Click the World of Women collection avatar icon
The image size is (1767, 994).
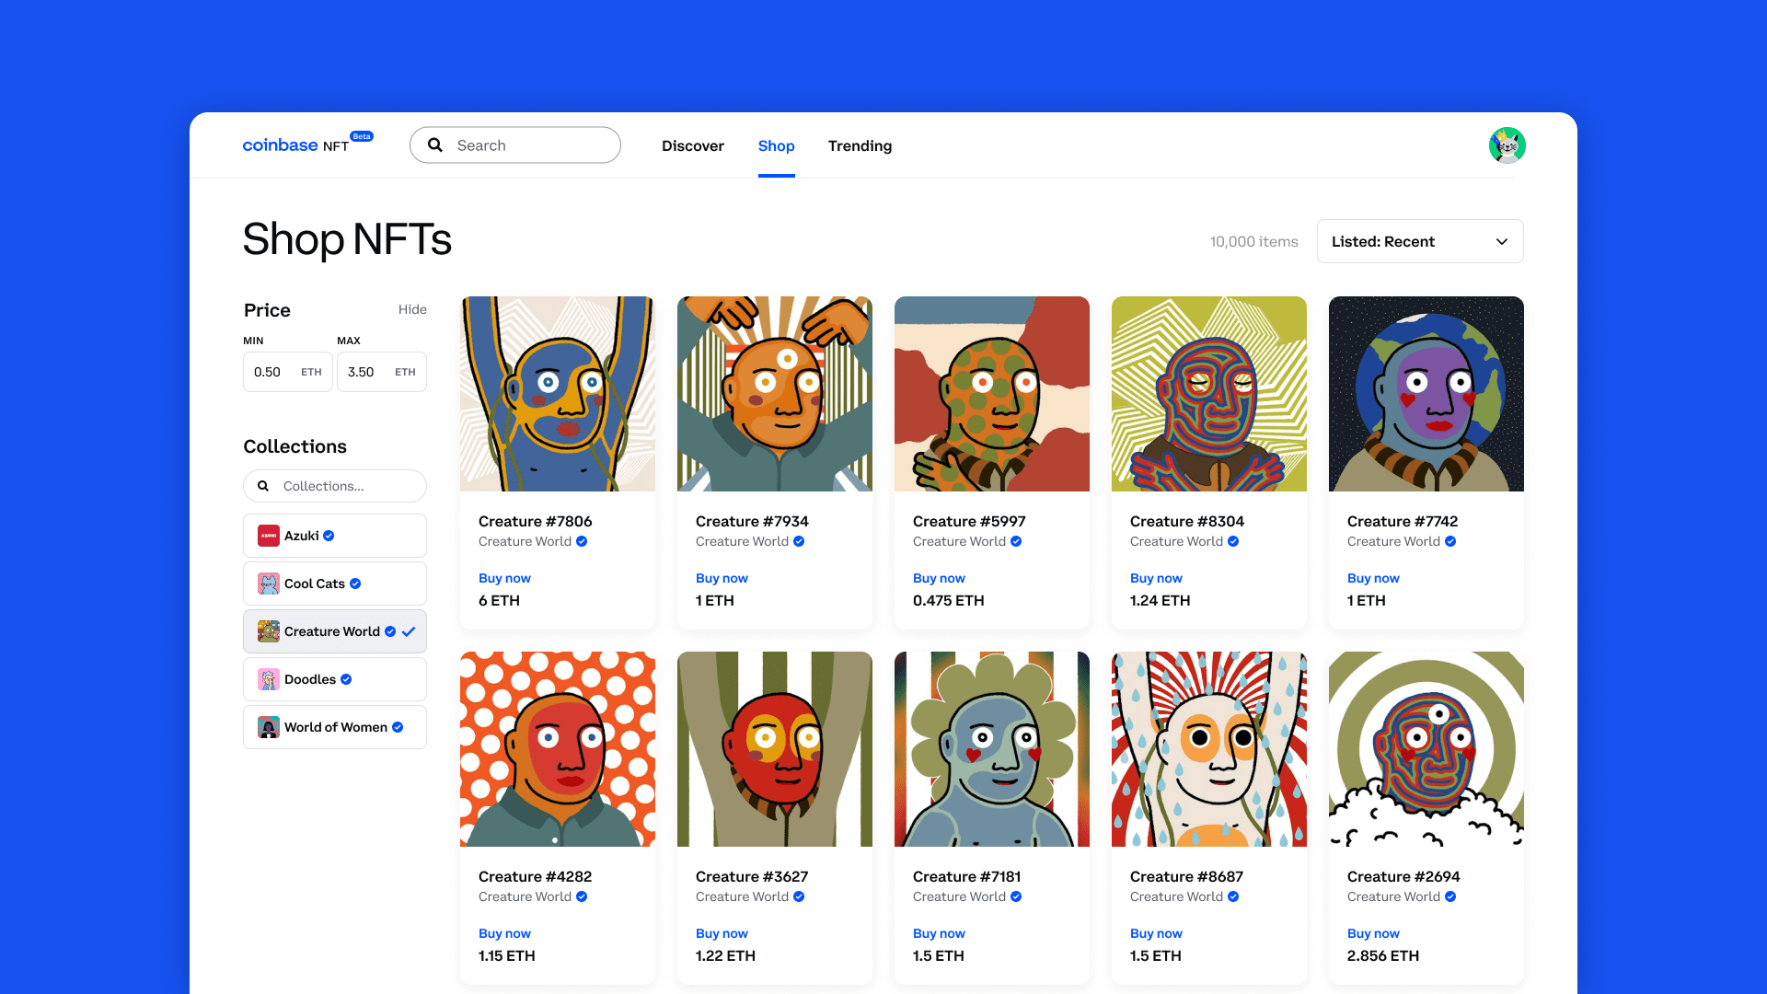tap(268, 726)
